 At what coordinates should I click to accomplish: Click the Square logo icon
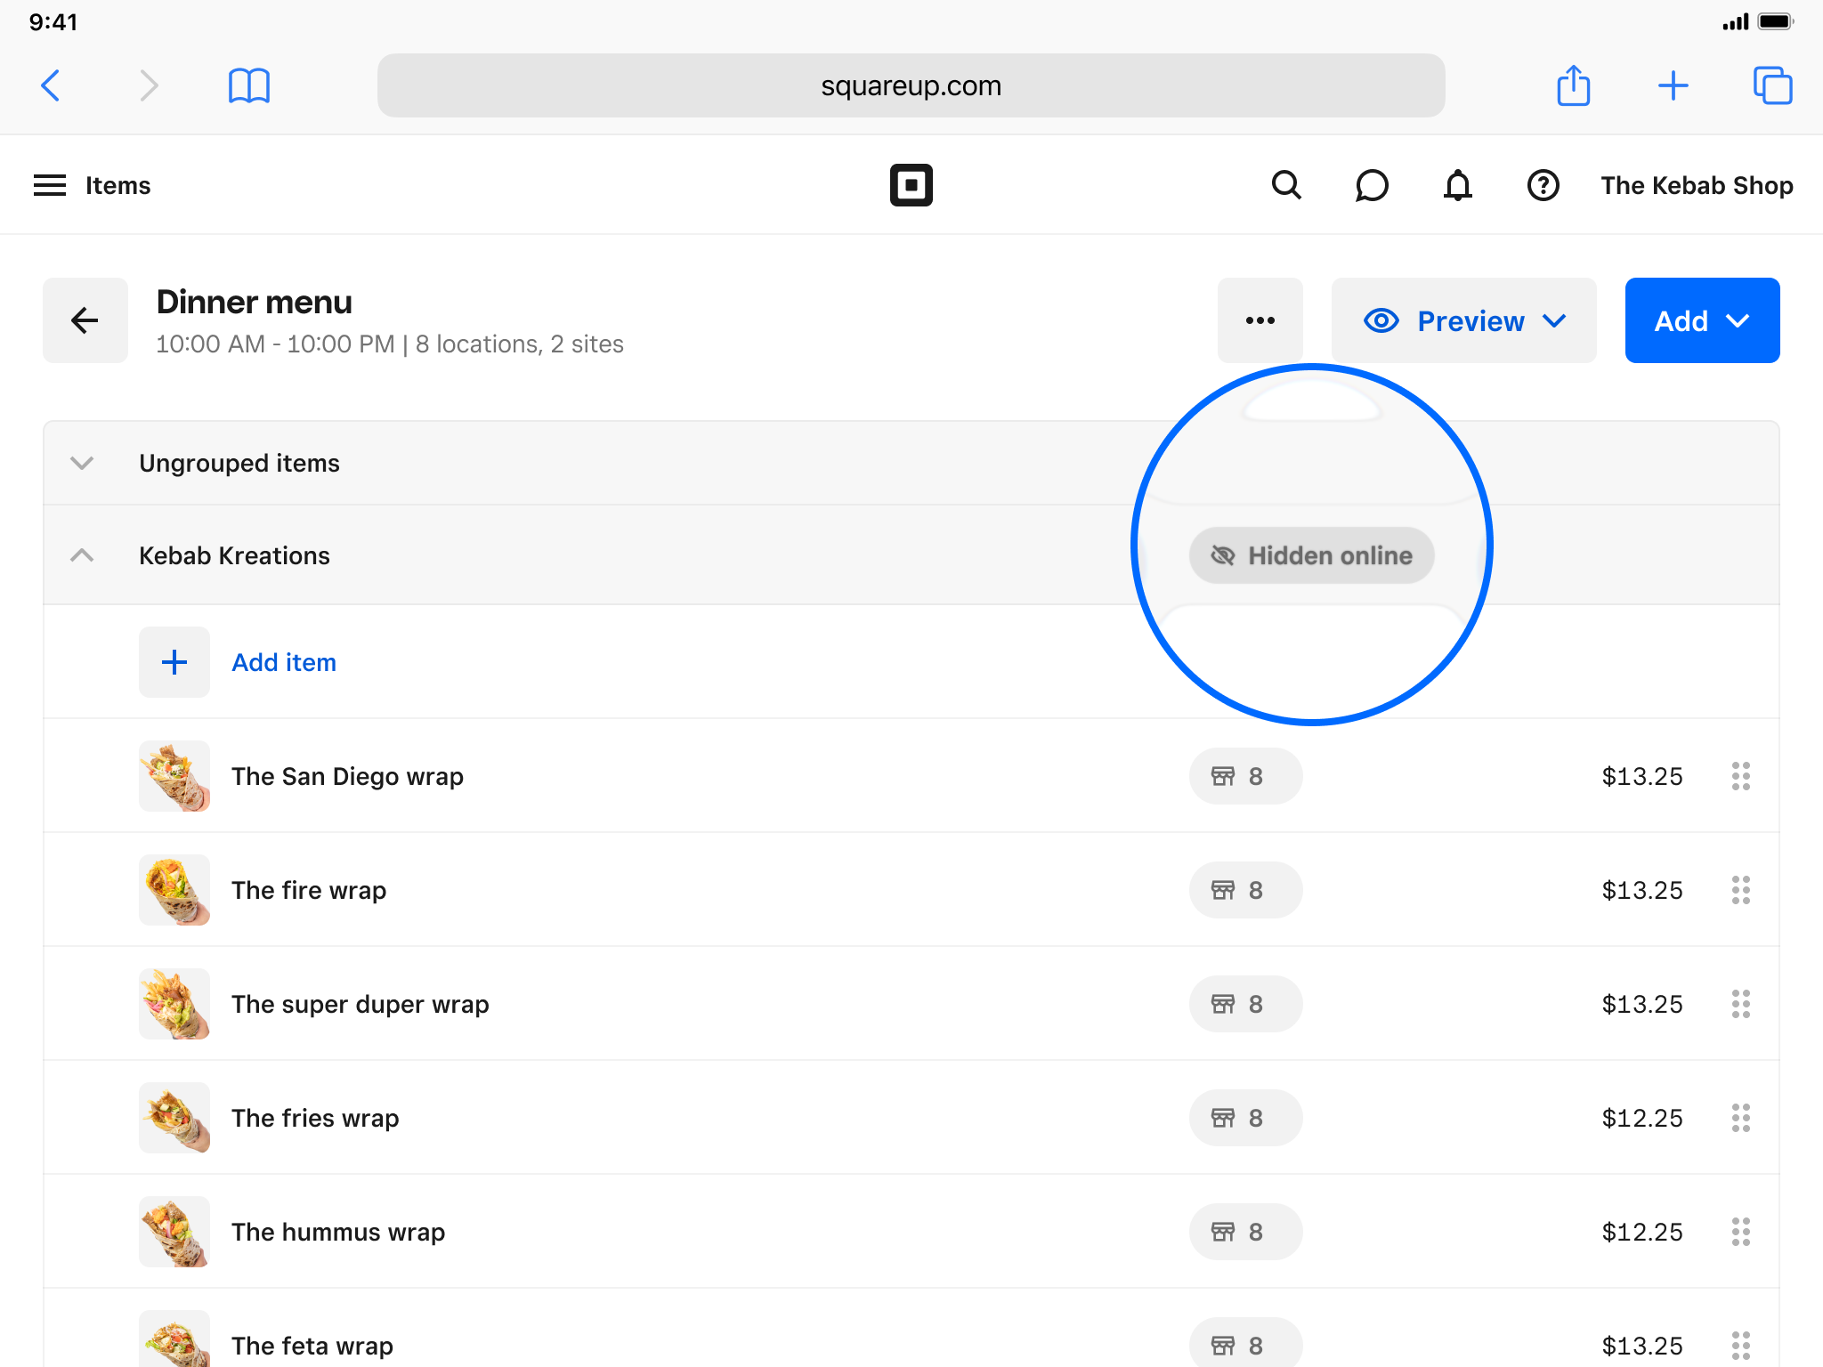pyautogui.click(x=911, y=185)
